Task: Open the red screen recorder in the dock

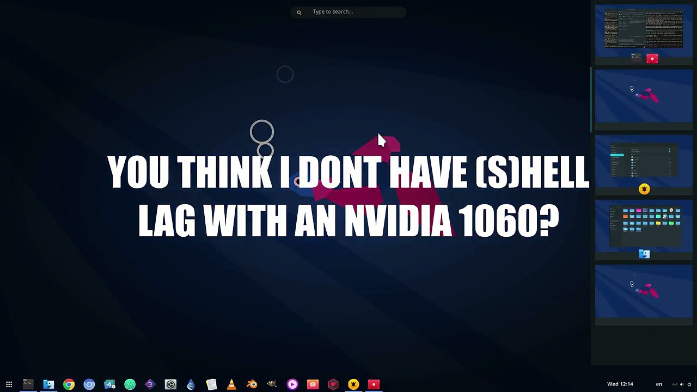Action: pyautogui.click(x=374, y=384)
